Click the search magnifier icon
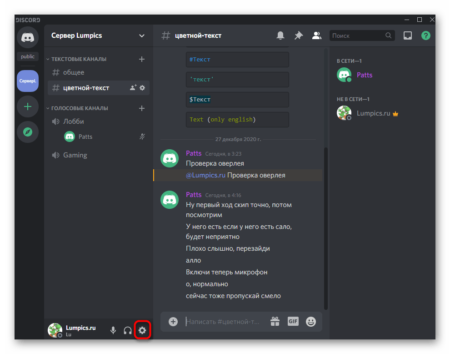This screenshot has width=450, height=354. [388, 35]
